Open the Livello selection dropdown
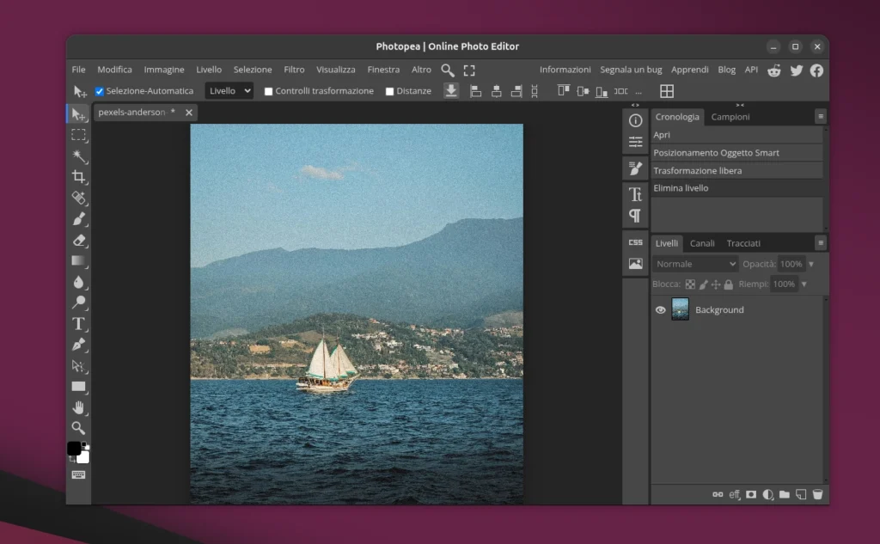 (x=229, y=90)
